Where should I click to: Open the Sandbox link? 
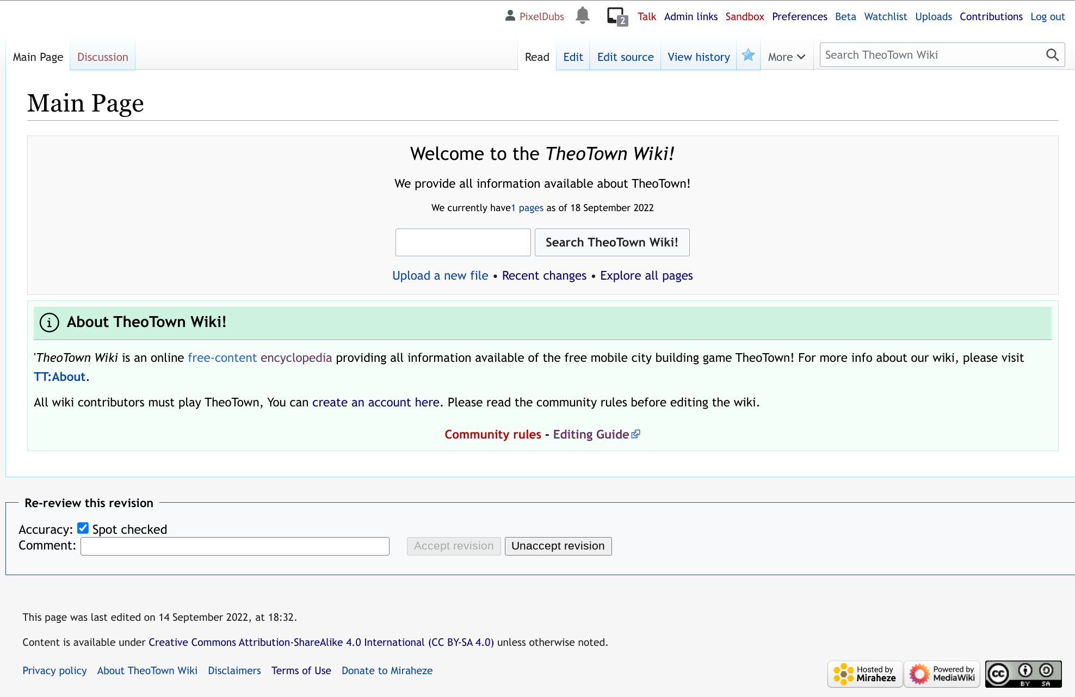coord(745,17)
